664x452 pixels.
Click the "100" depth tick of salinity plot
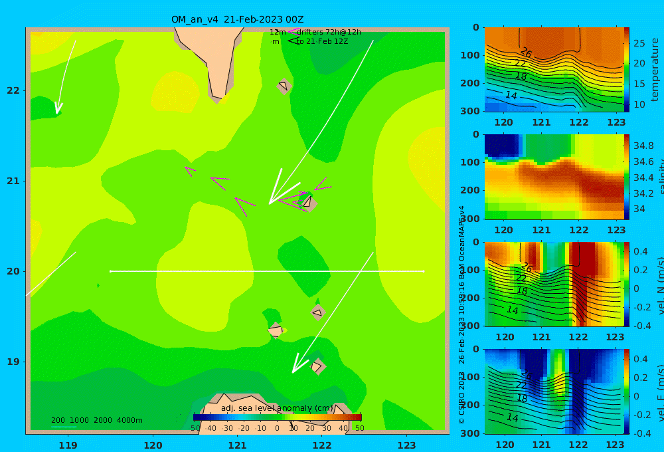469,162
